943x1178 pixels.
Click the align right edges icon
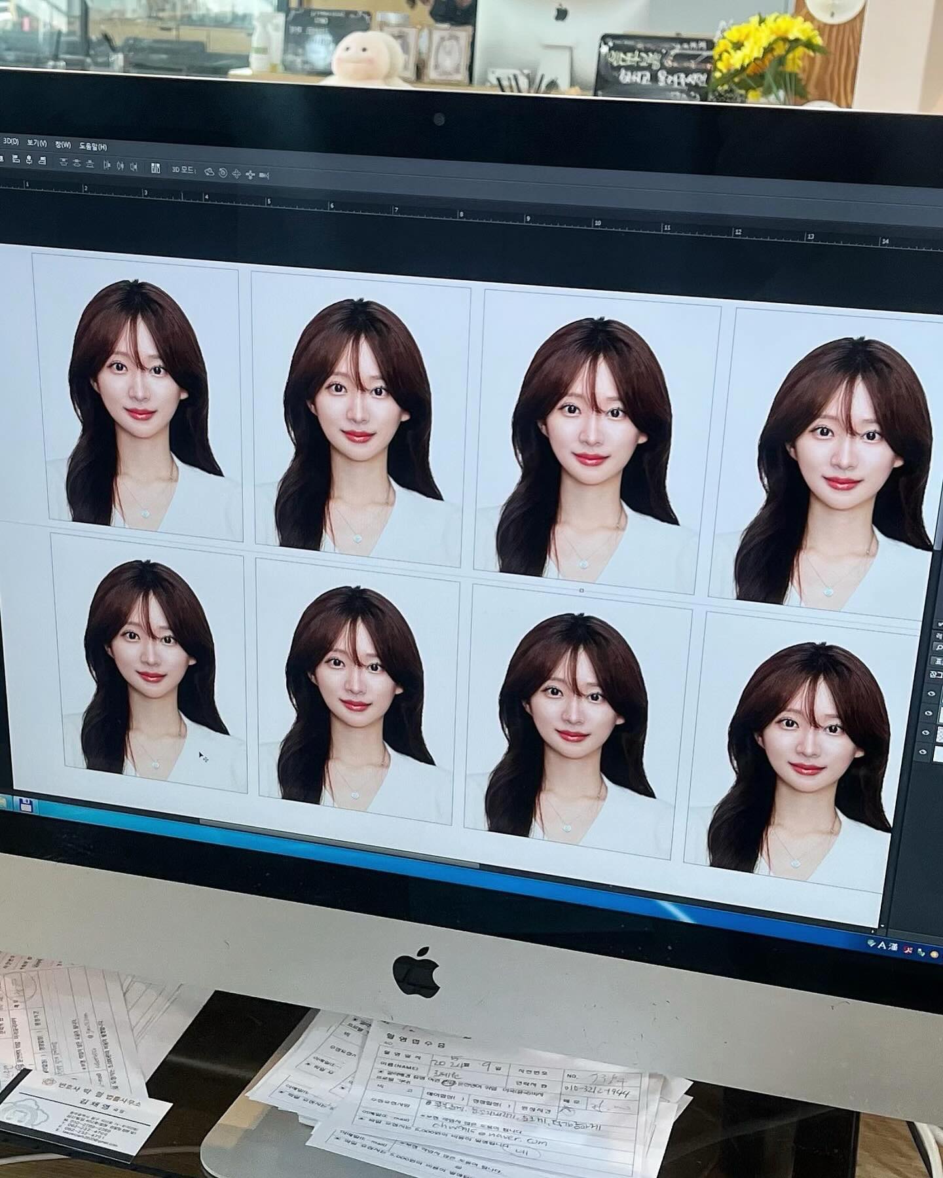(x=43, y=160)
